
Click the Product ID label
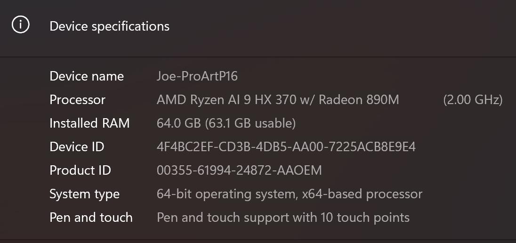click(80, 170)
